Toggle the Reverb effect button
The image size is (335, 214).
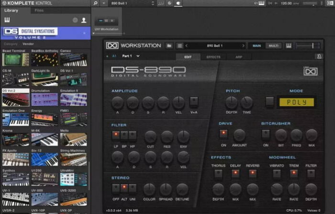click(253, 173)
